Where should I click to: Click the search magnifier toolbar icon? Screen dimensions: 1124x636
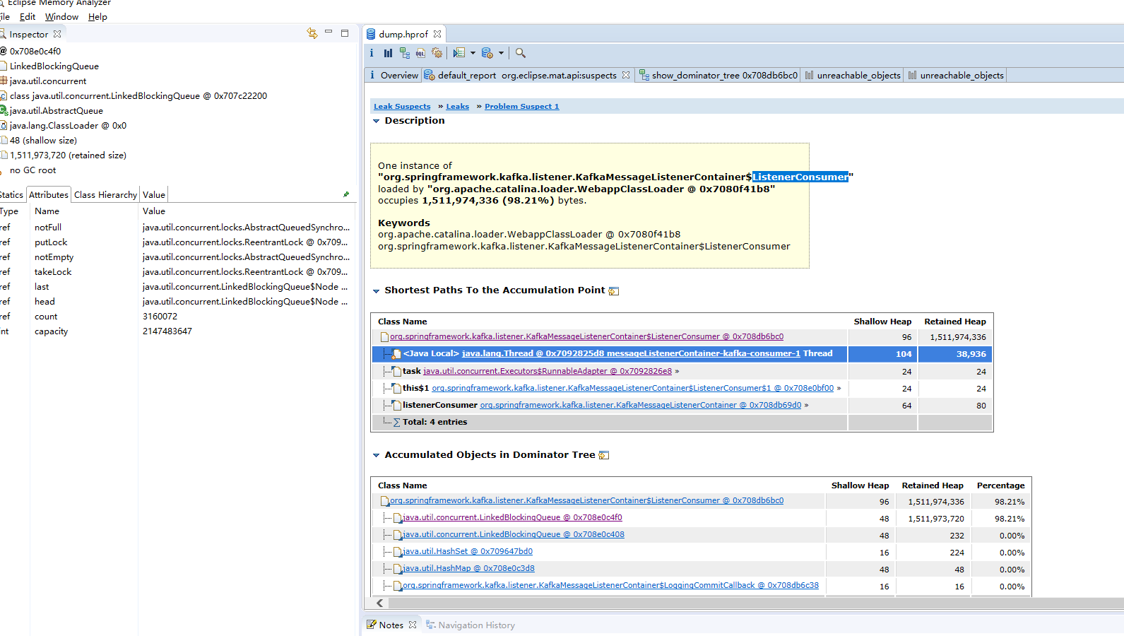click(521, 53)
